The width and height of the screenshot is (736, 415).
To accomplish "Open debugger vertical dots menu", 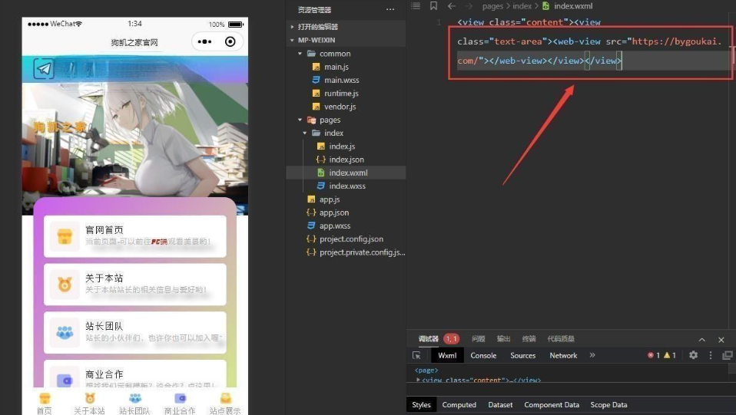I will (x=711, y=355).
